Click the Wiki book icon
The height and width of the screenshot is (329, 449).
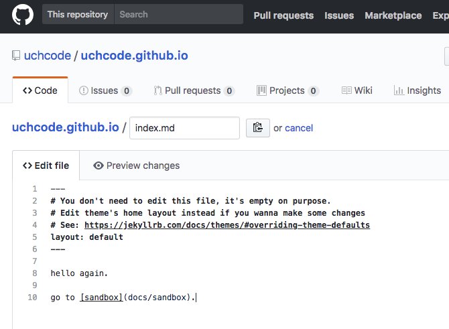[x=346, y=90]
